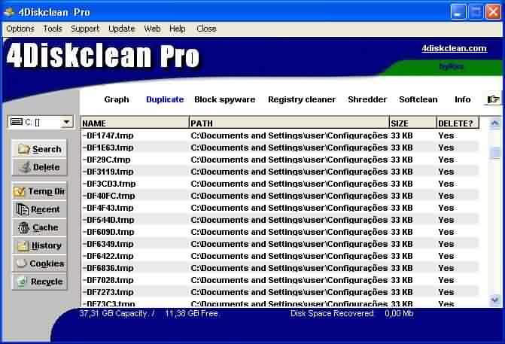Open the drive C: selection dropdown
The image size is (505, 344).
click(66, 122)
